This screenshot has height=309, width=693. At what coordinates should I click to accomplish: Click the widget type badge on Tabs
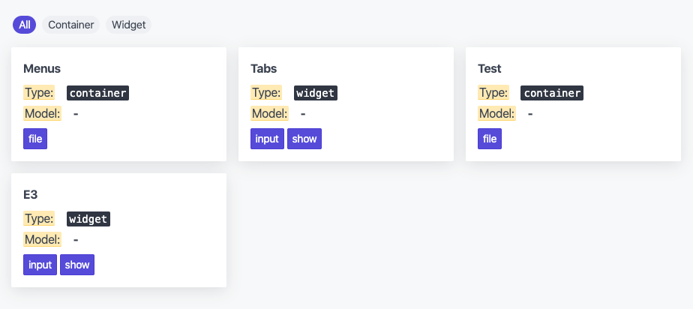coord(316,93)
